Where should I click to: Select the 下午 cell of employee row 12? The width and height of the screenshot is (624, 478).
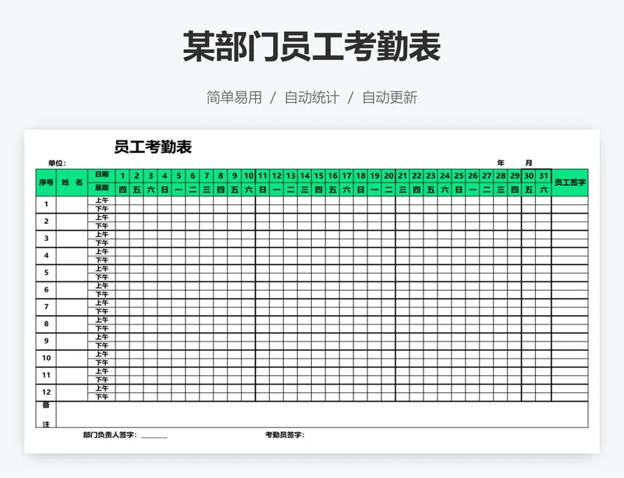101,397
